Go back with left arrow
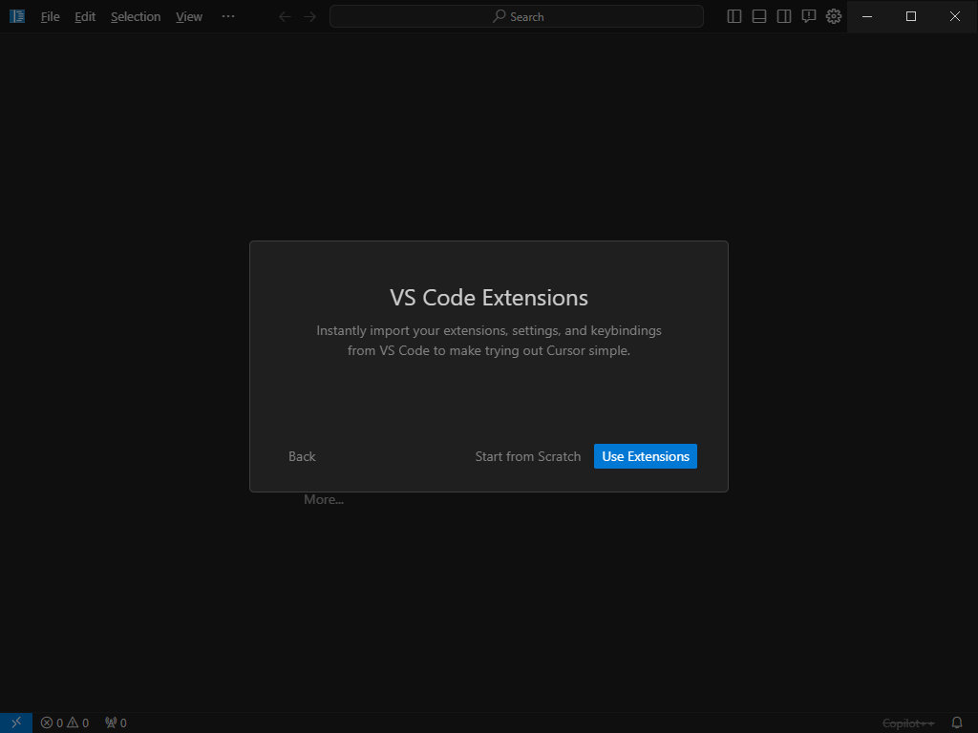Image resolution: width=978 pixels, height=733 pixels. (285, 17)
